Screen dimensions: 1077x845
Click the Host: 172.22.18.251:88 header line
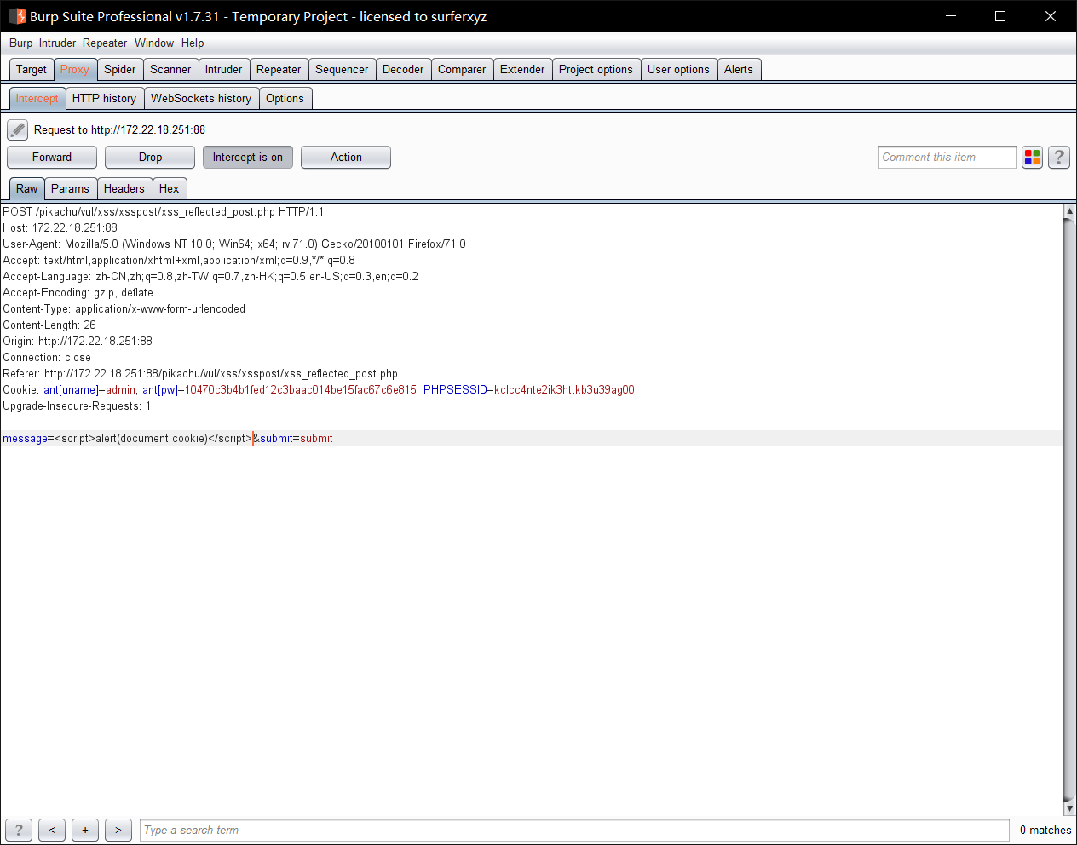point(60,227)
